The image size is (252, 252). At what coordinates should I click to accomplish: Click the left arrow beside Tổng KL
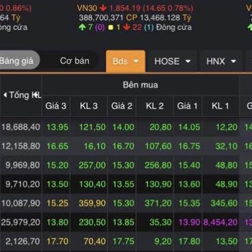[x=5, y=95]
